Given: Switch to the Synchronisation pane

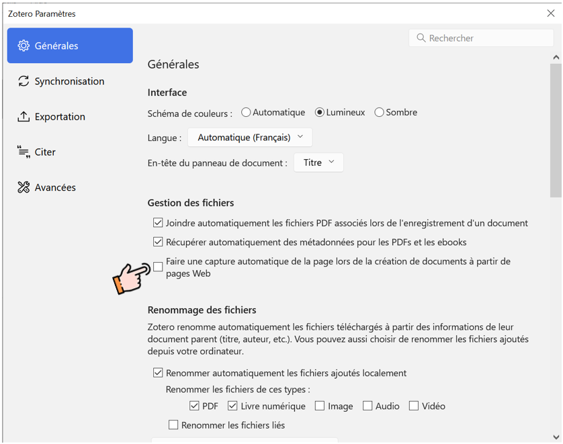Looking at the screenshot, I should [70, 81].
